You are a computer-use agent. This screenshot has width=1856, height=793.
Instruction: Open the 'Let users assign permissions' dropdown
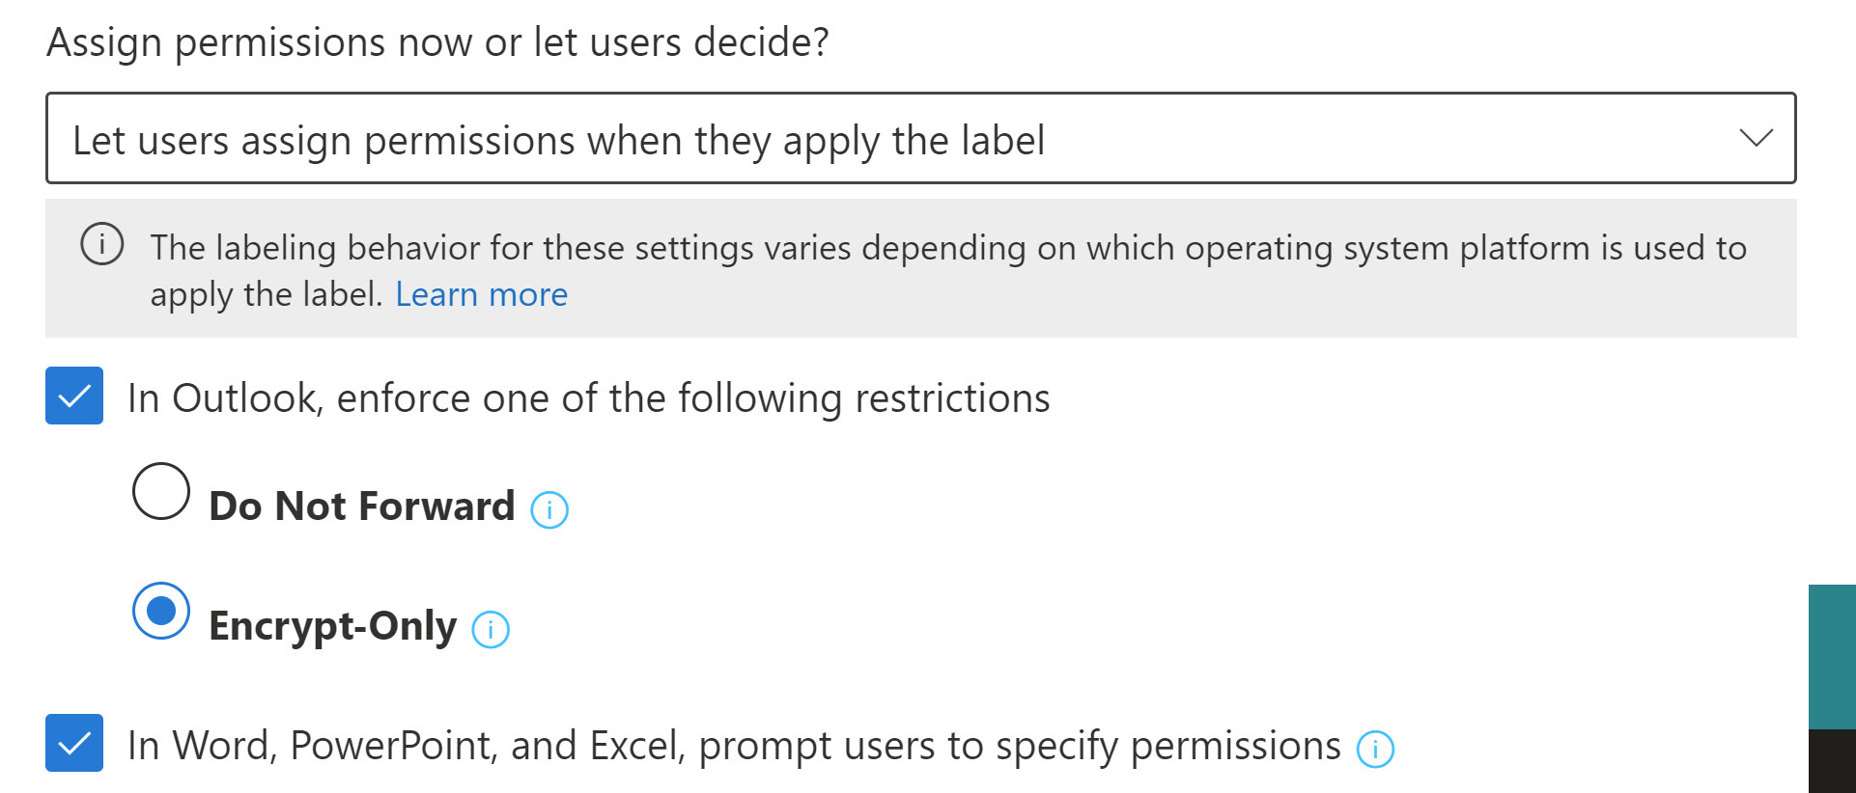920,138
